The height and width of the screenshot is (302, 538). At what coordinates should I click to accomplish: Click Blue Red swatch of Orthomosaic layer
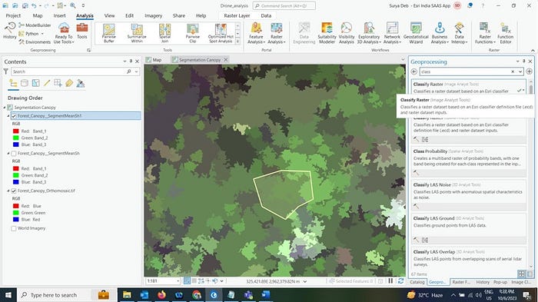[16, 219]
